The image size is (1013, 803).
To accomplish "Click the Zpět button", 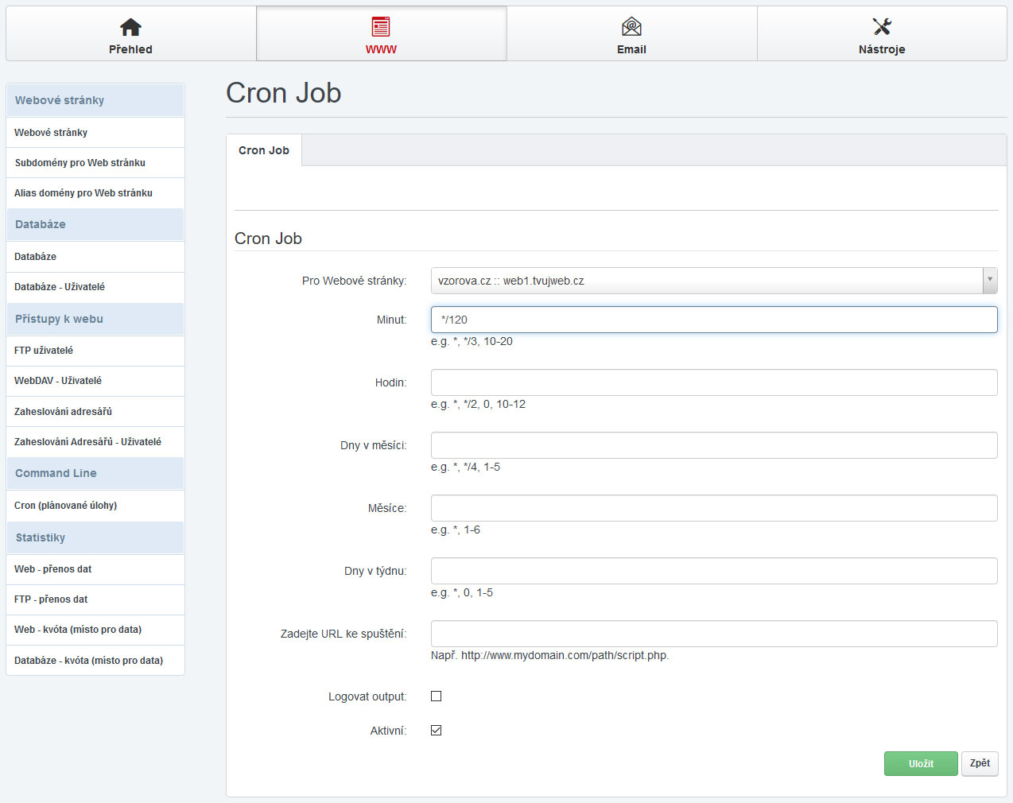I will pos(980,763).
